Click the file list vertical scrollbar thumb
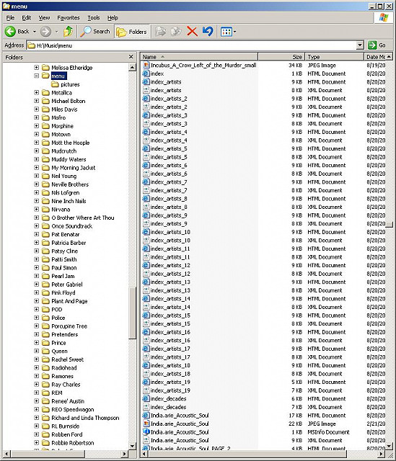 tap(390, 225)
